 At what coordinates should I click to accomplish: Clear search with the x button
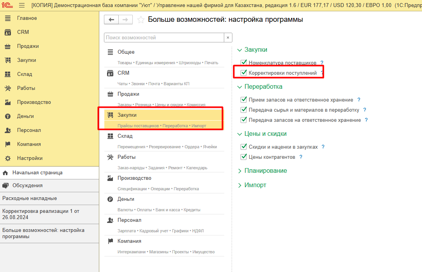[228, 38]
